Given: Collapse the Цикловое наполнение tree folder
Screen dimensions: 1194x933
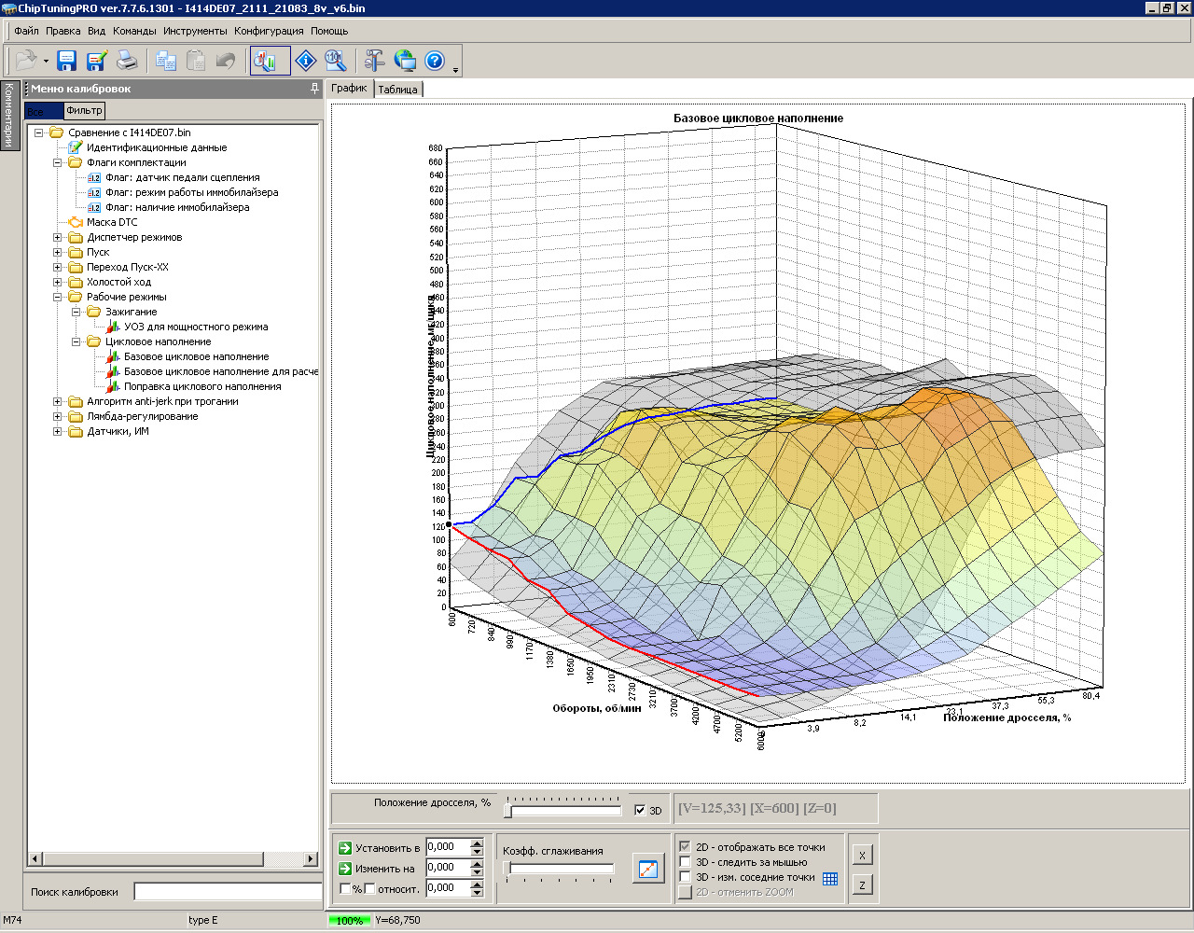Looking at the screenshot, I should pyautogui.click(x=76, y=341).
